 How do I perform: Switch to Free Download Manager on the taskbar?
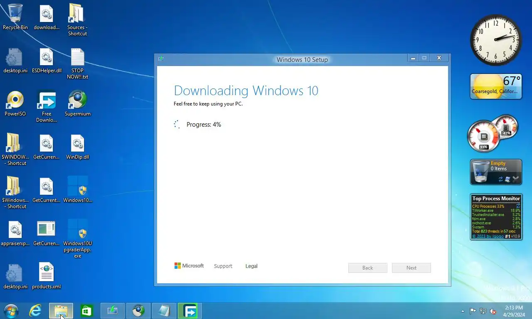(190, 311)
